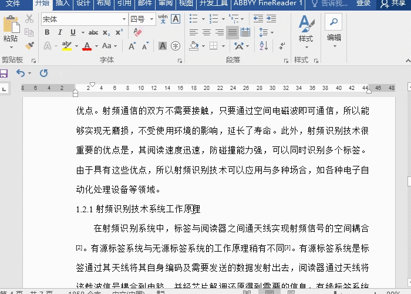This screenshot has width=411, height=294.
Task: Click the Tell me (告诉我) search box
Action: point(330,3)
